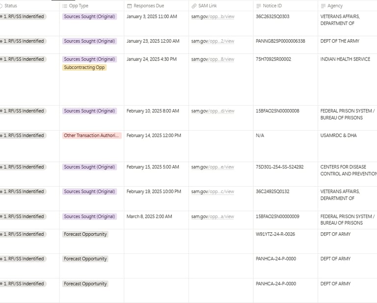Click the Opp Type multi-select column icon
Screen dimensions: 377x303
65,6
